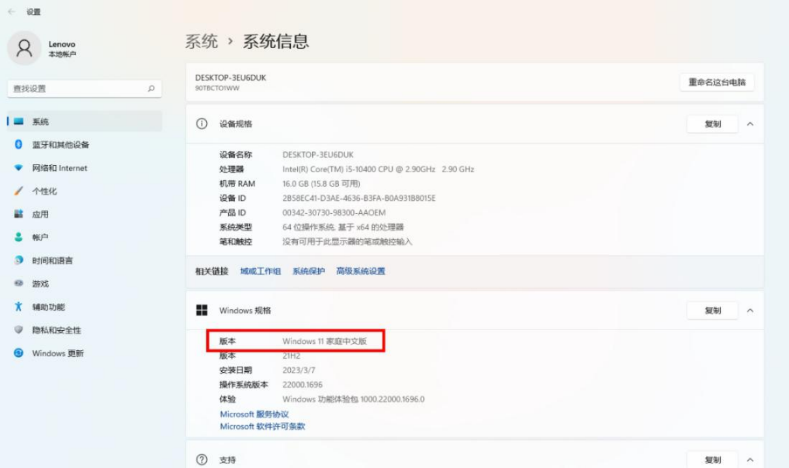Image resolution: width=789 pixels, height=468 pixels.
Task: Collapse the 支持 section chevron
Action: (x=750, y=460)
